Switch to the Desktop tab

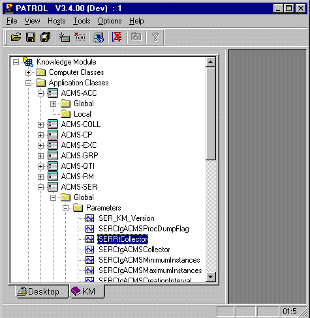tap(42, 291)
